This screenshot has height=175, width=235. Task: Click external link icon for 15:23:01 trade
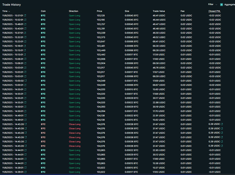[25, 41]
